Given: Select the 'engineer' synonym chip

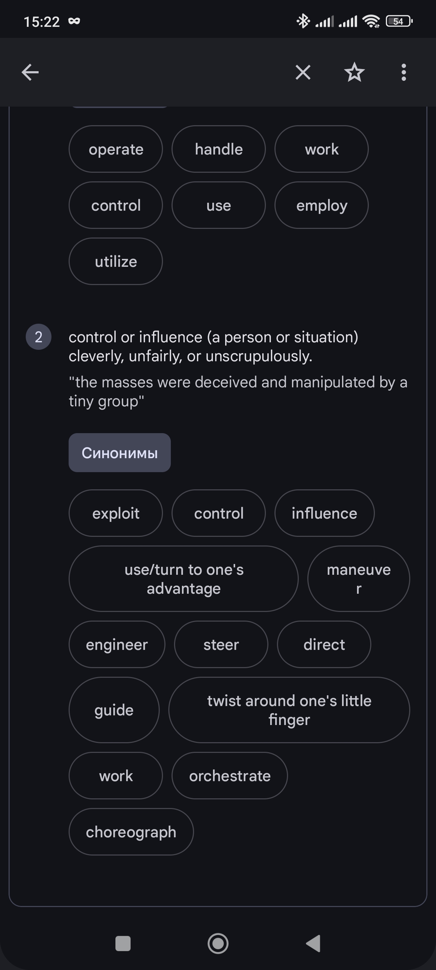Looking at the screenshot, I should (117, 644).
